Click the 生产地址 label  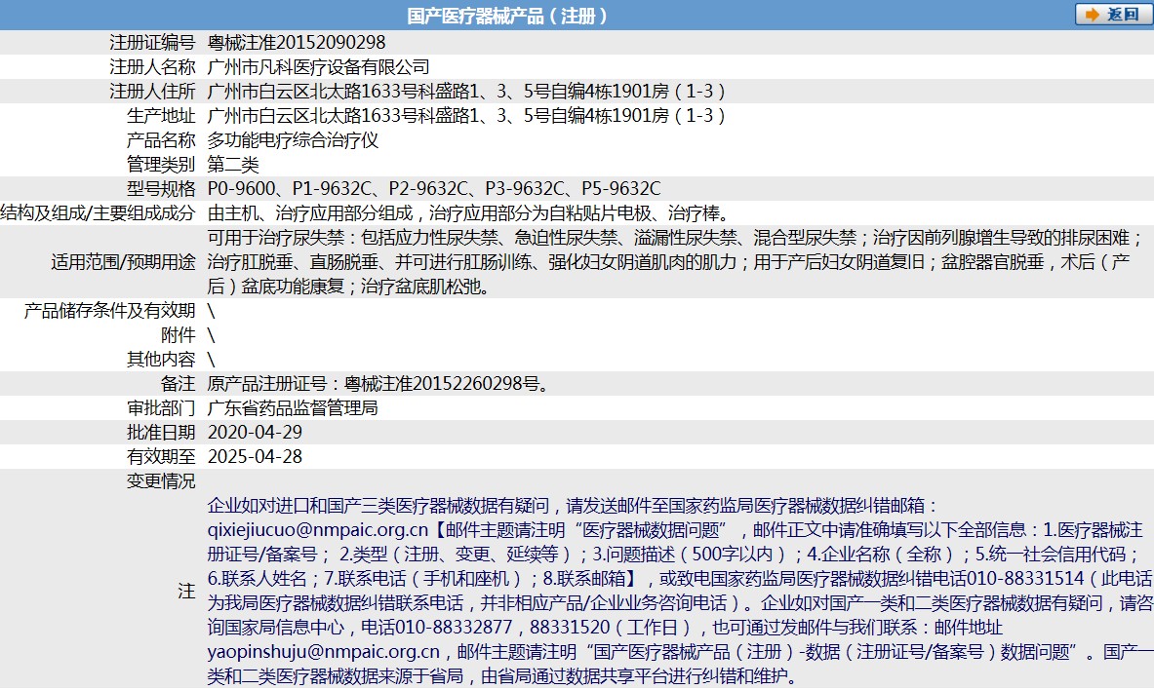coord(161,116)
